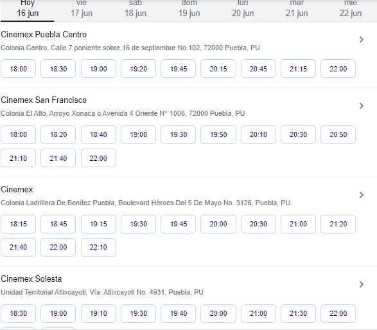Viewport: 377px width, 330px height.
Task: Pick 20:10 showtime at San Francisco
Action: [x=258, y=134]
